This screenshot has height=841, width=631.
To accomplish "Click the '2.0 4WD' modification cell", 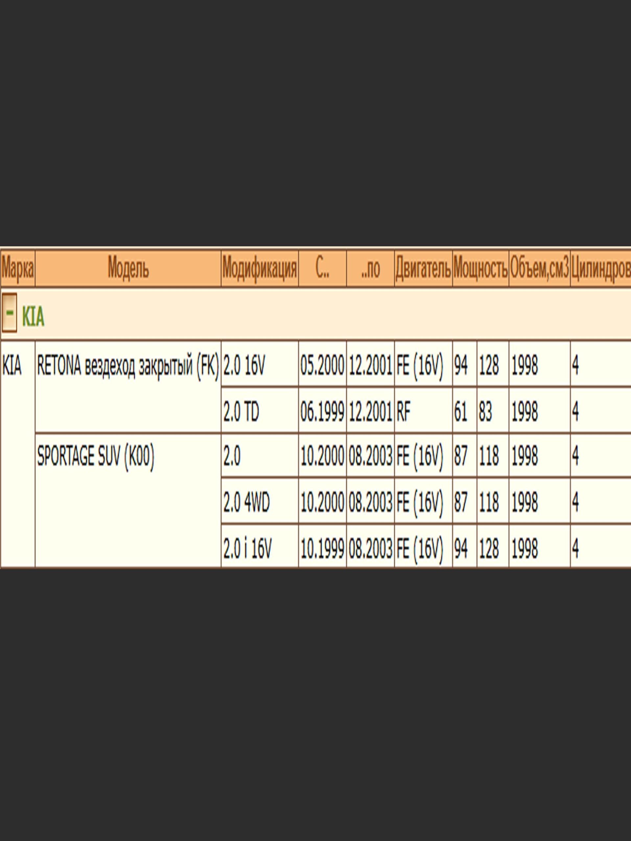I will pos(260,501).
